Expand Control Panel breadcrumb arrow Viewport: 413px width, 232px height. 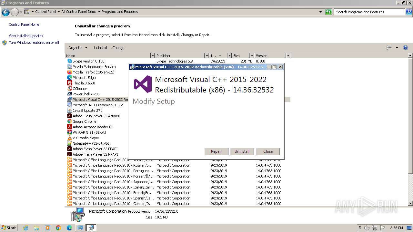click(x=58, y=12)
